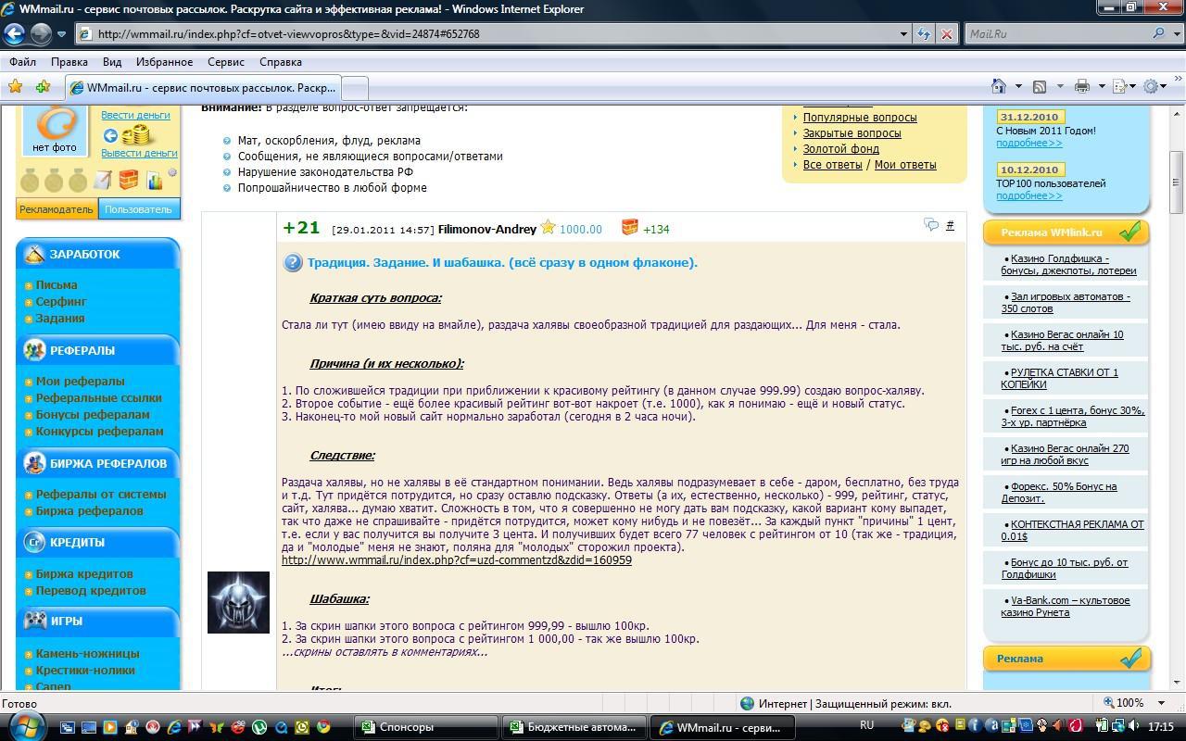Screen dimensions: 1186x741
Task: Open the Tools gear icon menu
Action: [x=1151, y=86]
